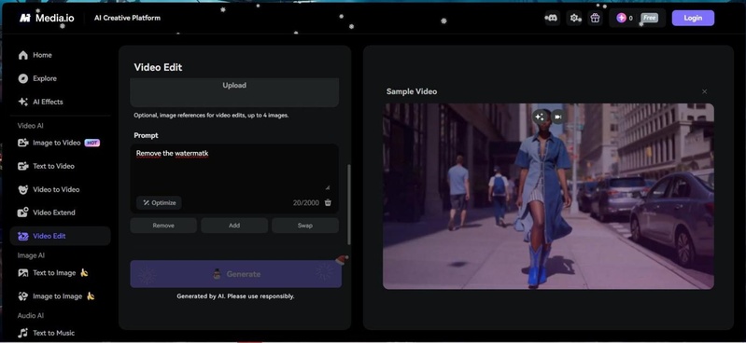Screen dimensions: 746x343
Task: Click the Home house icon
Action: pos(22,55)
